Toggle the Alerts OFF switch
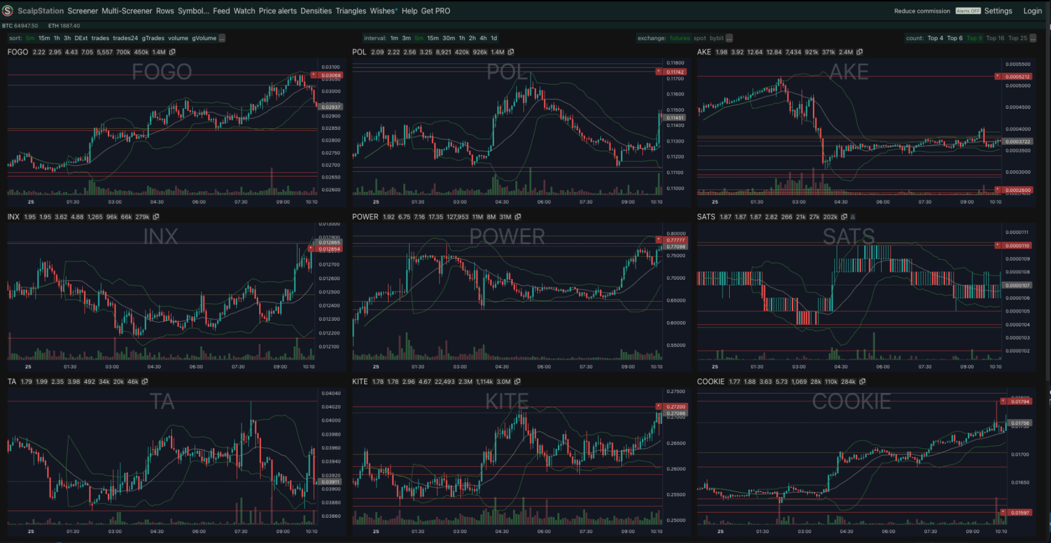This screenshot has width=1051, height=543. [968, 11]
